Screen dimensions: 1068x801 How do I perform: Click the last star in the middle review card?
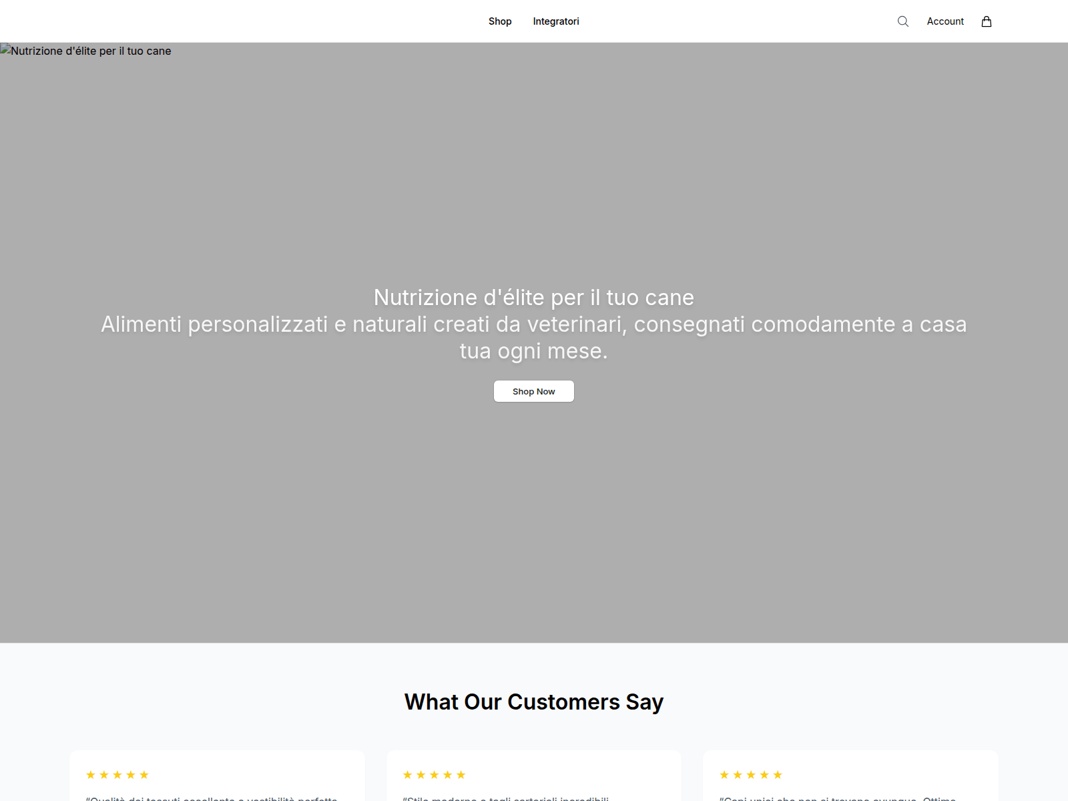461,775
